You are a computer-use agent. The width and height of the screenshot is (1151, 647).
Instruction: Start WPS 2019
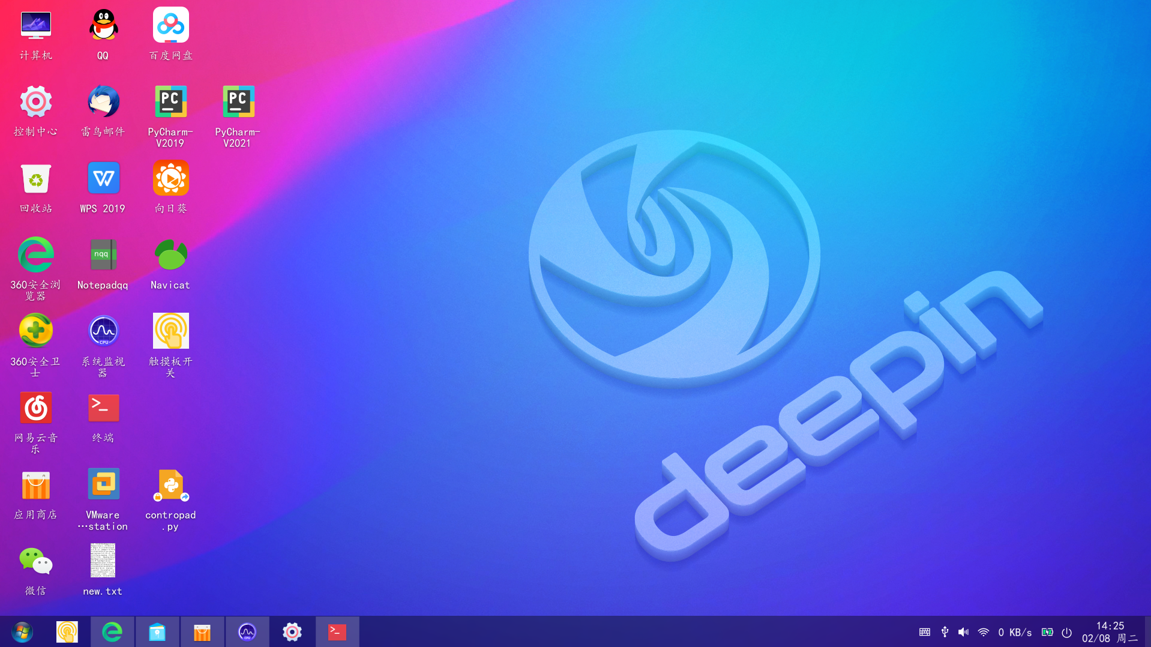click(x=103, y=178)
